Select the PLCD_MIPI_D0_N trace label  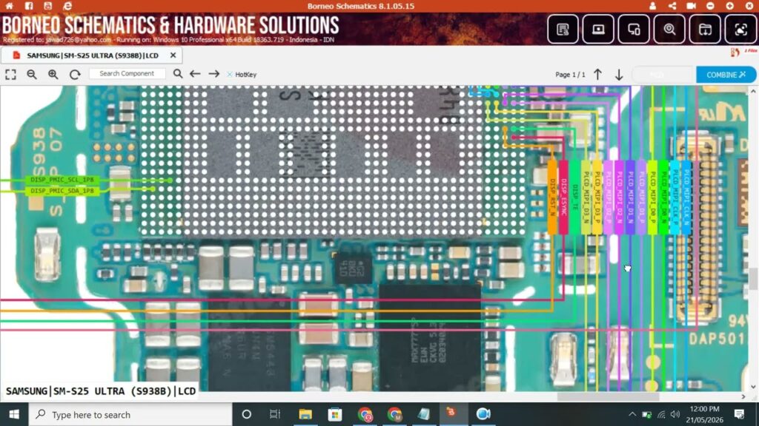click(x=664, y=197)
